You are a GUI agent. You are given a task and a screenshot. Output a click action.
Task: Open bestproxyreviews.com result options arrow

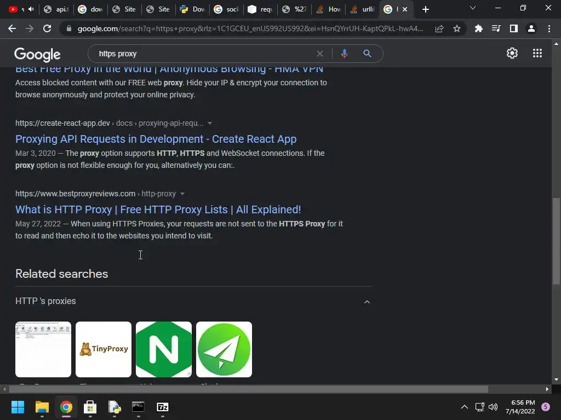[x=182, y=194]
